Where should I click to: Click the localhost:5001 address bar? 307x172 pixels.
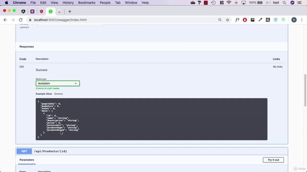pyautogui.click(x=123, y=20)
